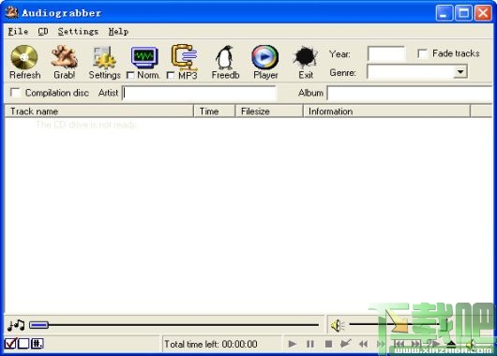Click the rewind playback button
Screen dimensions: 497x356
(364, 344)
